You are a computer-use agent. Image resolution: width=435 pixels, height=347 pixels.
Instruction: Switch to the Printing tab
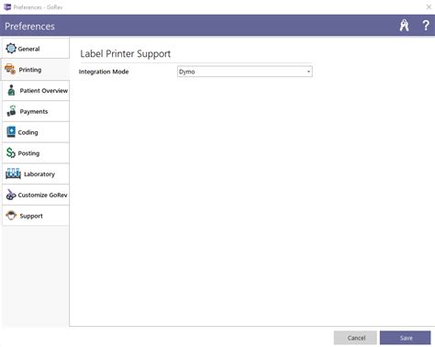(x=36, y=70)
